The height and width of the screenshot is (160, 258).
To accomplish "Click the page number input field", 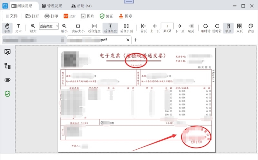I will click(x=167, y=26).
